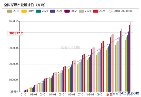Image resolution: width=141 pixels, height=97 pixels.
Task: Click the 2024 red bar at 10-01
Action: tap(113, 63)
